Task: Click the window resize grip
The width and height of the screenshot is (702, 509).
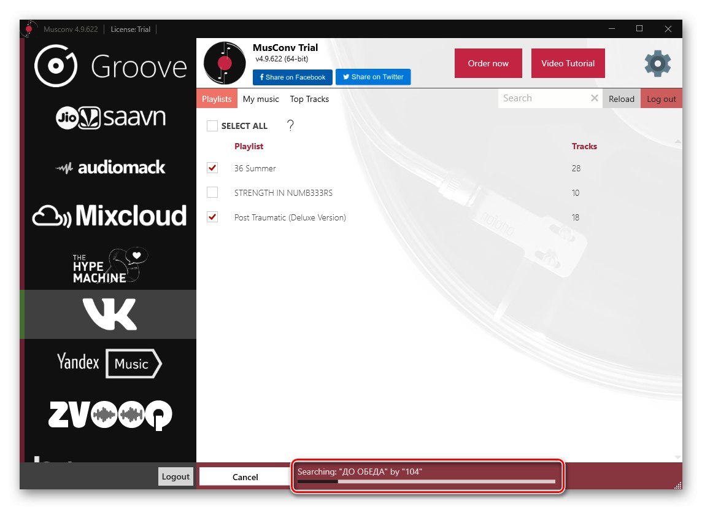Action: pos(678,485)
